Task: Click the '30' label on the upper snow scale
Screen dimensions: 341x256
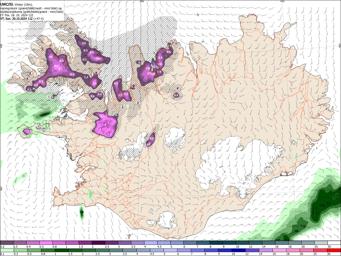Action: pyautogui.click(x=329, y=247)
